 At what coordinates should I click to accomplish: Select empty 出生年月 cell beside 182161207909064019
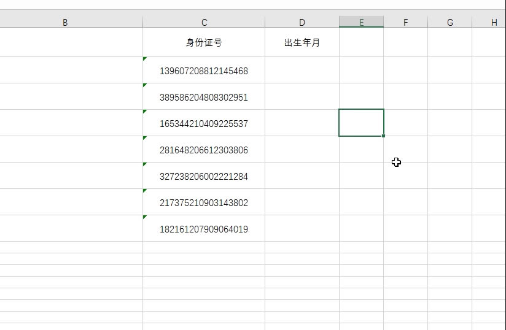(302, 229)
